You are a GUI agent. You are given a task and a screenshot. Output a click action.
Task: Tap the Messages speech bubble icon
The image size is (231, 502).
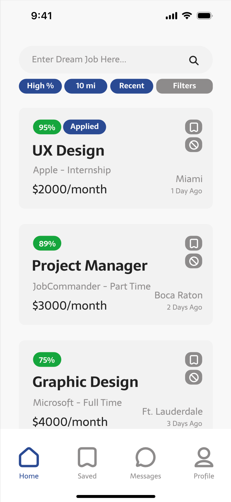point(145,457)
